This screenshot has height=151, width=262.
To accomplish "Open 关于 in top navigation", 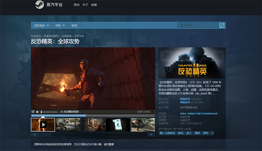I will pyautogui.click(x=85, y=5).
